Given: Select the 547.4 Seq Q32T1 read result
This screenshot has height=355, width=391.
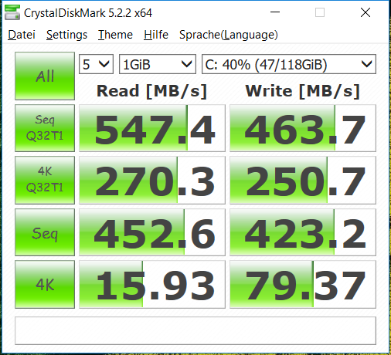Looking at the screenshot, I should click(152, 128).
